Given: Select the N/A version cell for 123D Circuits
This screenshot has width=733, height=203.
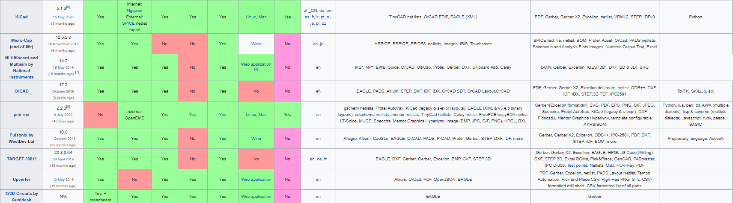Looking at the screenshot, I should pyautogui.click(x=63, y=197).
